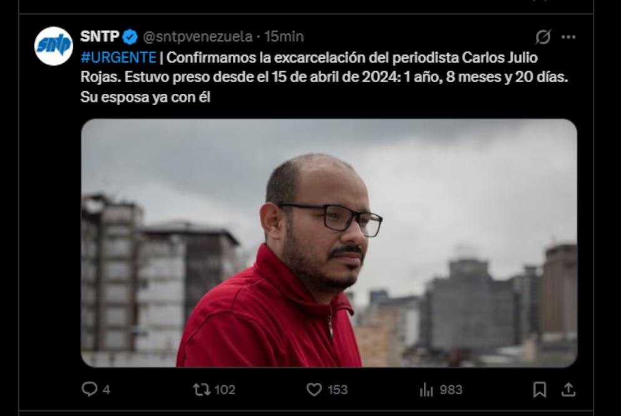Click the SNTP display name
621x416 pixels.
(x=100, y=36)
